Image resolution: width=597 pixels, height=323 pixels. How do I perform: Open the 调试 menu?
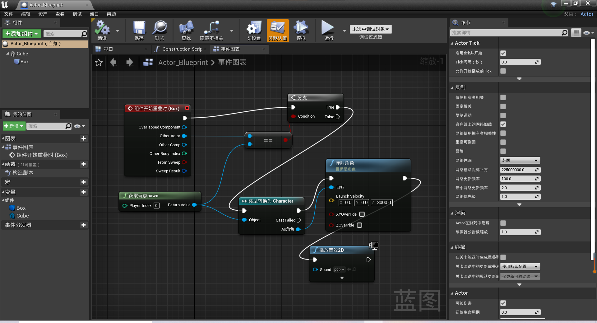point(77,14)
